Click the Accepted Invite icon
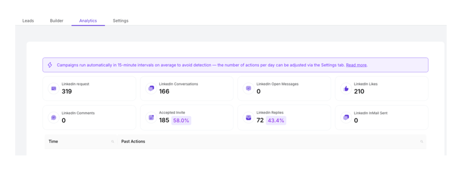 [x=151, y=117]
